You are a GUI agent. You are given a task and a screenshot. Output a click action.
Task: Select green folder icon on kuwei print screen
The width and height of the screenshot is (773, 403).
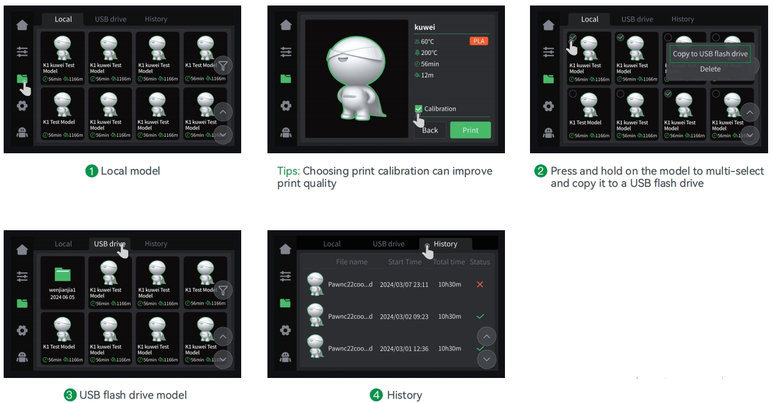point(286,79)
